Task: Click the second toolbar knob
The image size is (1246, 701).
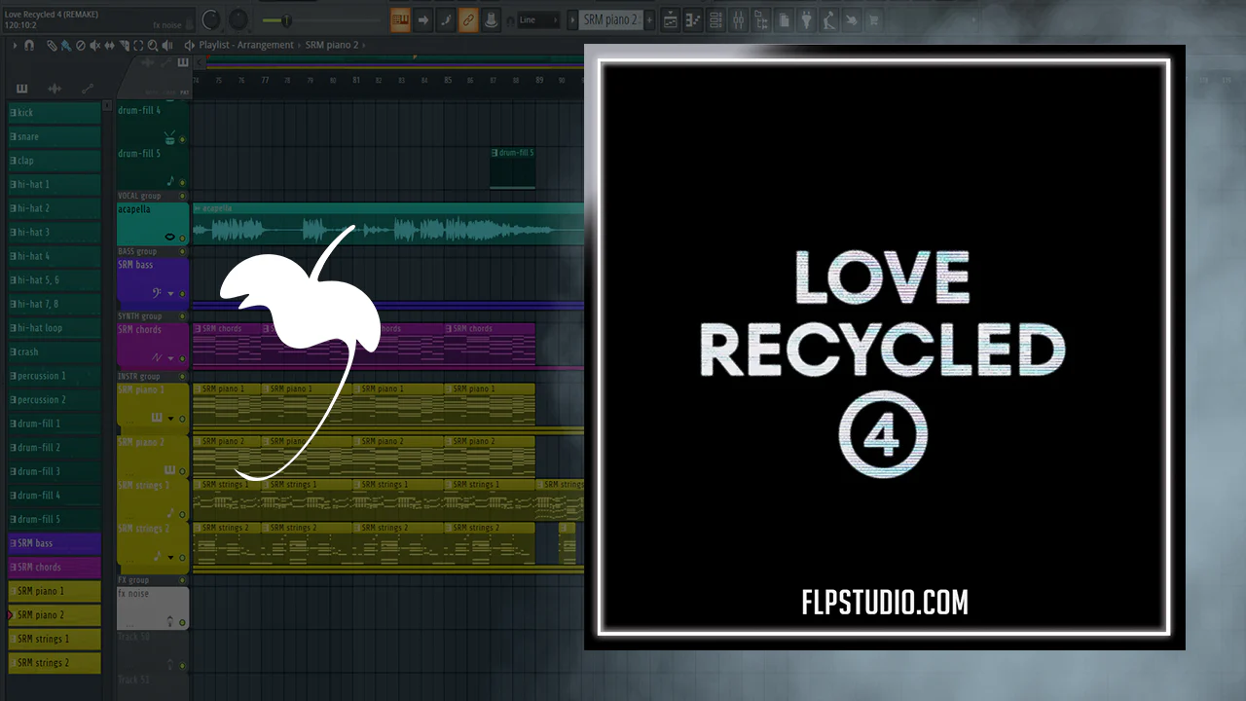Action: [238, 19]
